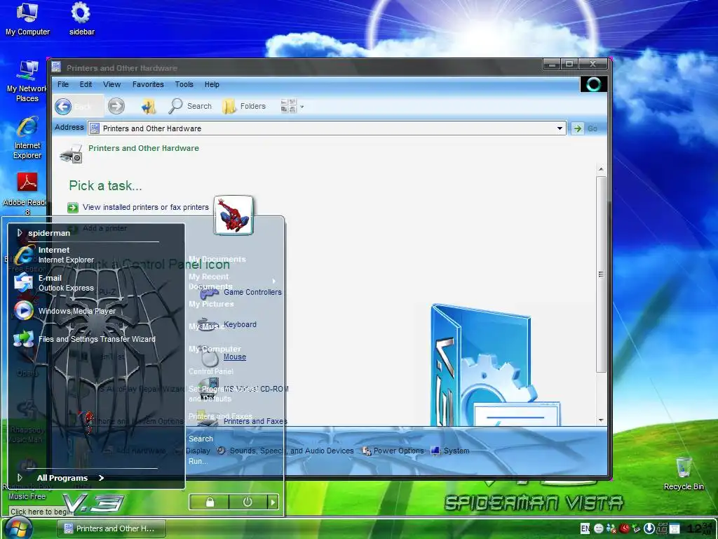The height and width of the screenshot is (539, 718).
Task: Click the Up folder toolbar icon
Action: pos(149,107)
